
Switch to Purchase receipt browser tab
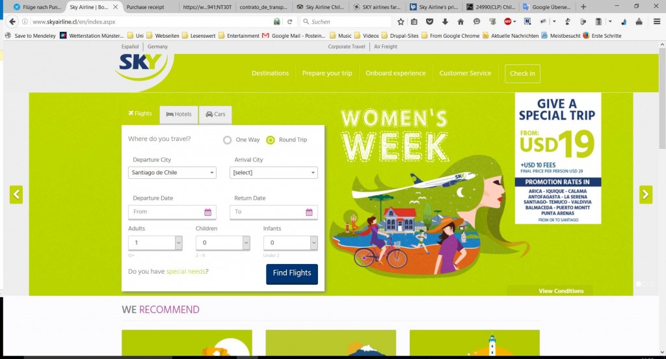point(145,7)
